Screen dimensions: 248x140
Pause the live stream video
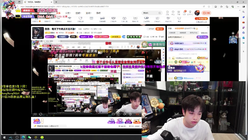click(x=35, y=114)
